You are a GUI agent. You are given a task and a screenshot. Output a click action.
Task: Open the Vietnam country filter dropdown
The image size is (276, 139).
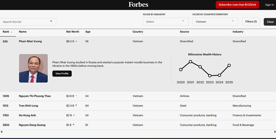(x=215, y=22)
